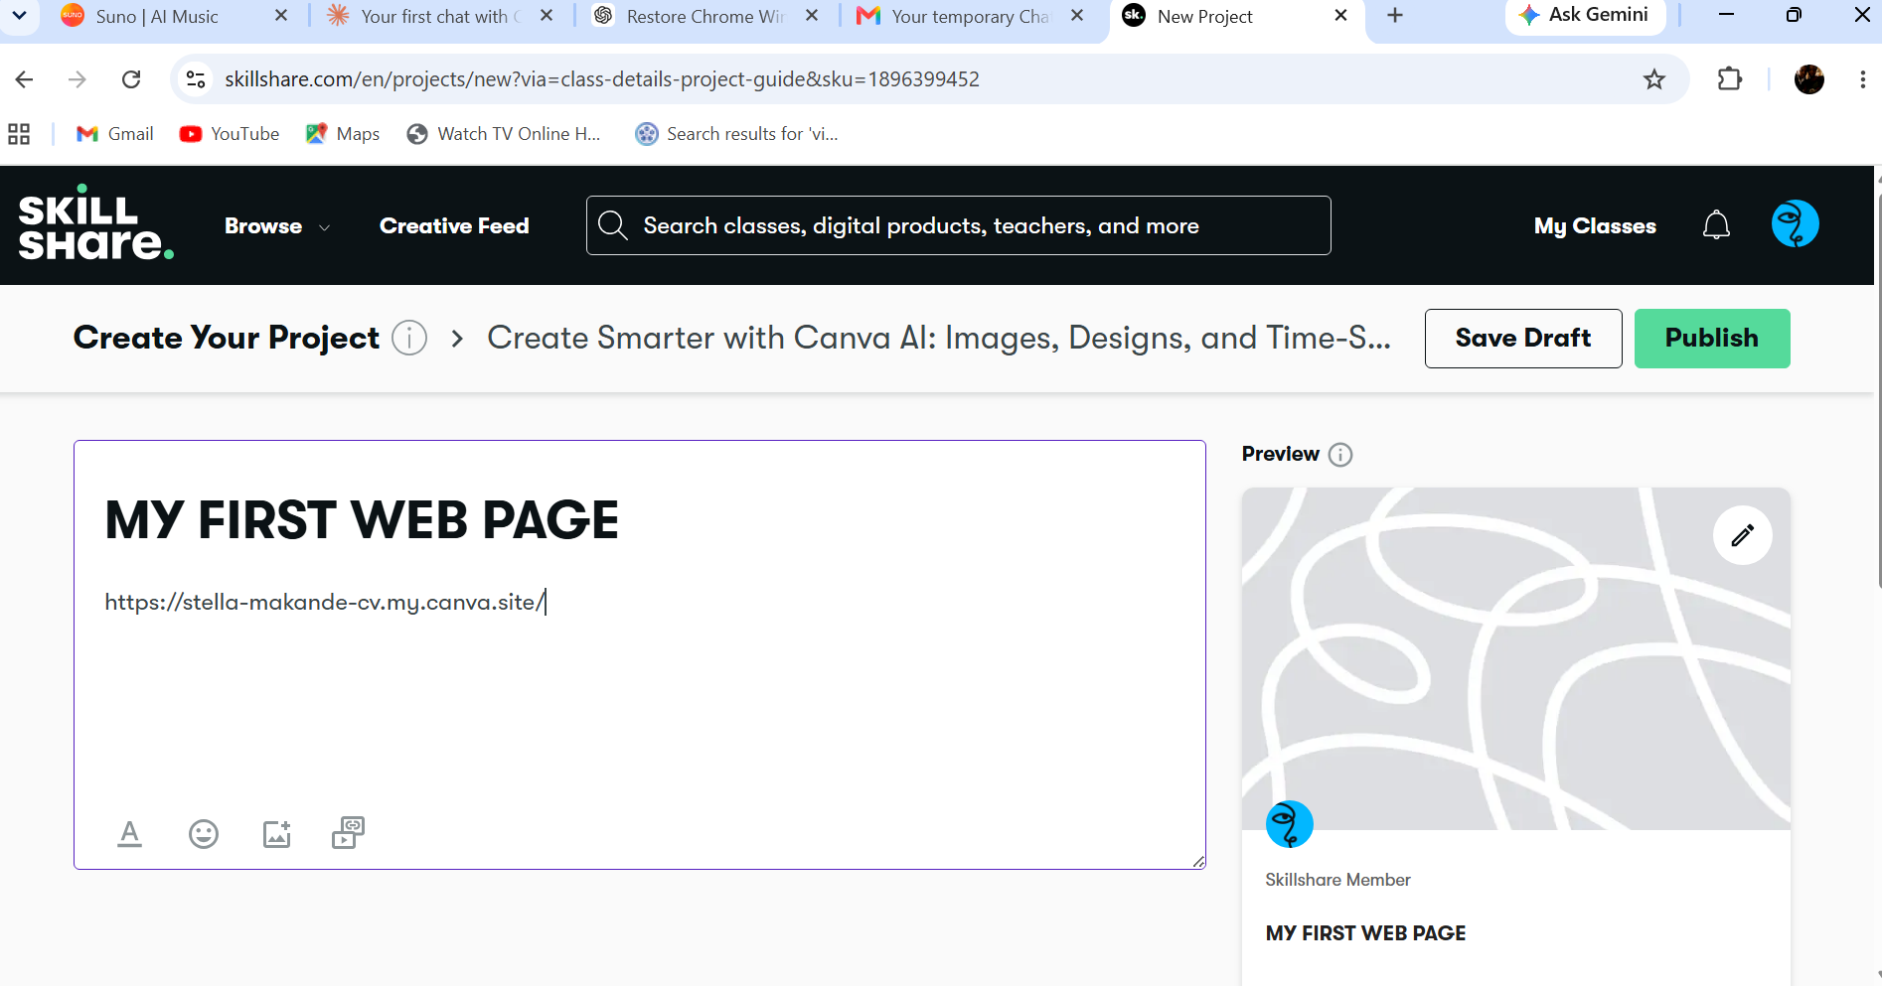Open a new browser tab
This screenshot has width=1882, height=986.
(1395, 16)
